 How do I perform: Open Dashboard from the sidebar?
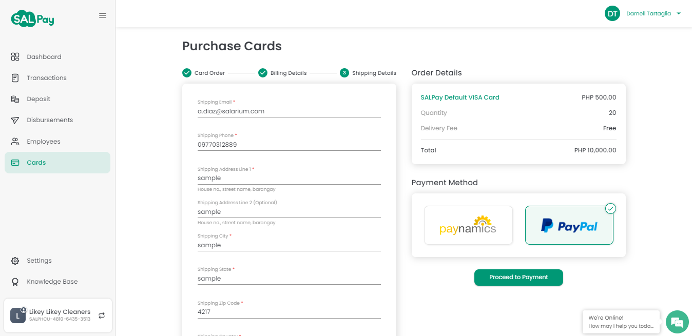pos(57,57)
